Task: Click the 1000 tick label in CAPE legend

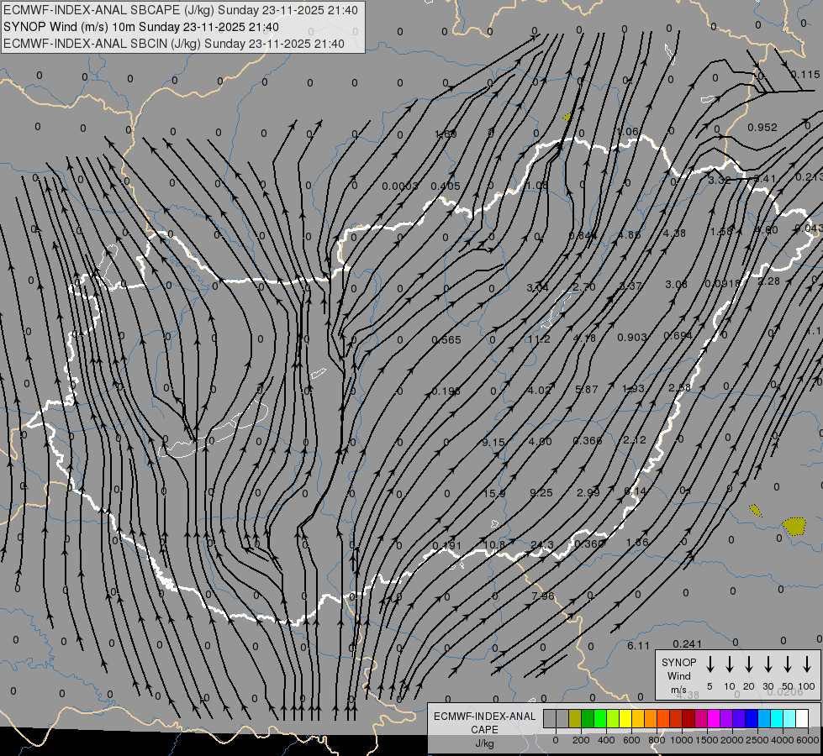Action: coord(681,740)
